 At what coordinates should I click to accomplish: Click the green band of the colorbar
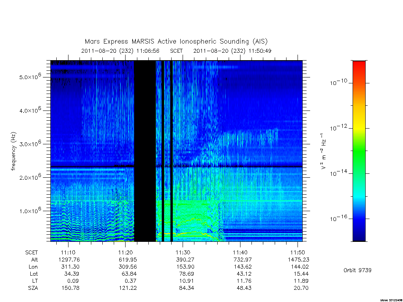(359, 151)
